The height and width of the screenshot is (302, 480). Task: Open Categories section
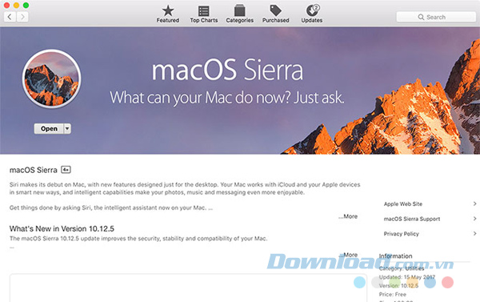[x=240, y=14]
